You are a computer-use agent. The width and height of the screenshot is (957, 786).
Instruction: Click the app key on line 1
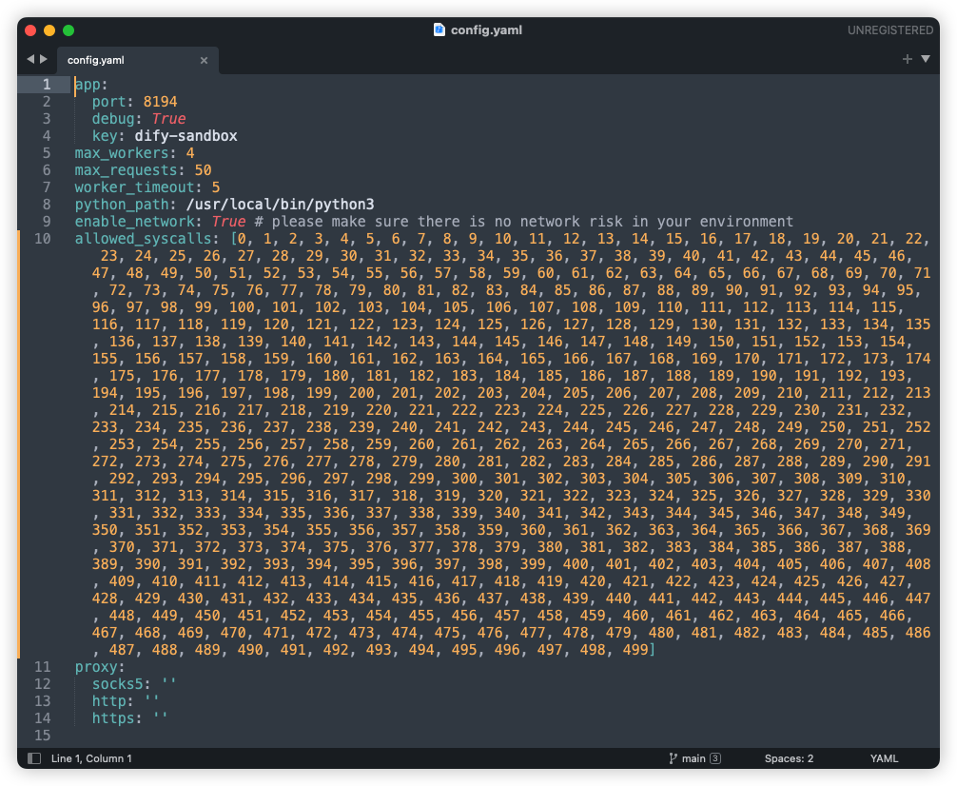coord(88,85)
